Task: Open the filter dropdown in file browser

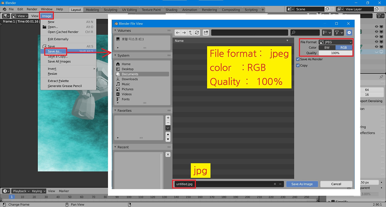Action: [x=339, y=33]
